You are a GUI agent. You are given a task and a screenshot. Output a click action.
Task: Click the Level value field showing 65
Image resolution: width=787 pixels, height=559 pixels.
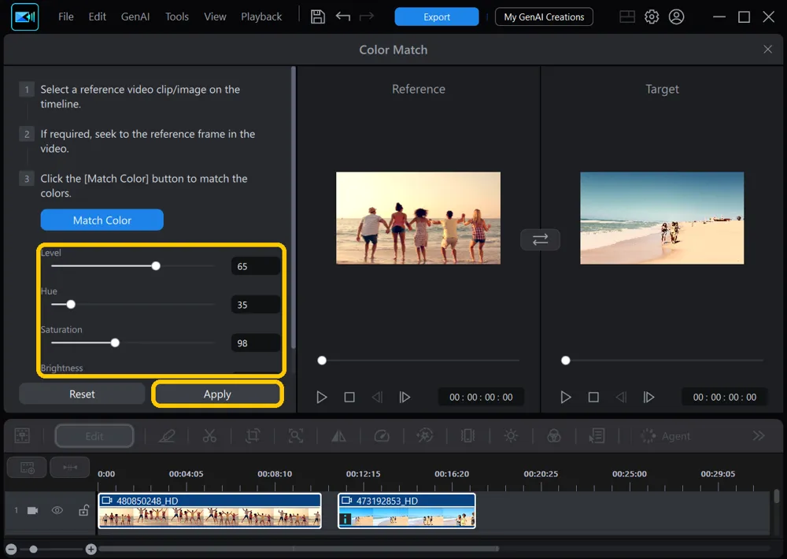[x=256, y=266]
